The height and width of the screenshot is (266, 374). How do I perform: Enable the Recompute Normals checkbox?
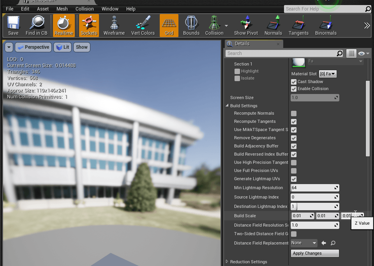pyautogui.click(x=294, y=113)
